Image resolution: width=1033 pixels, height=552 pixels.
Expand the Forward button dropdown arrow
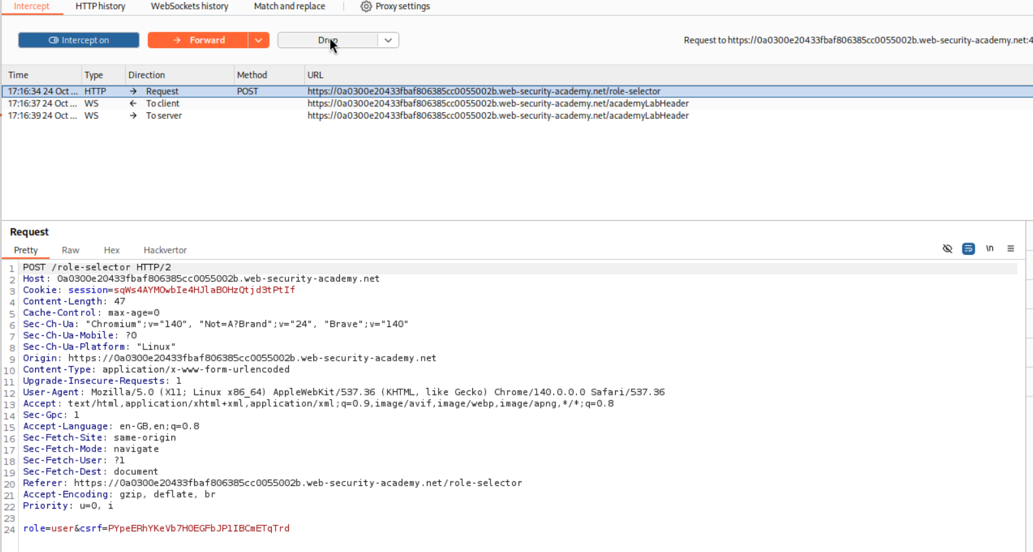pyautogui.click(x=258, y=40)
